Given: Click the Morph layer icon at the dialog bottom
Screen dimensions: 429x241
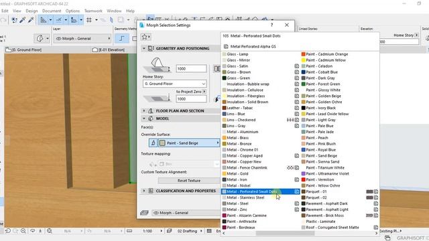Looking at the screenshot, I should [x=144, y=213].
